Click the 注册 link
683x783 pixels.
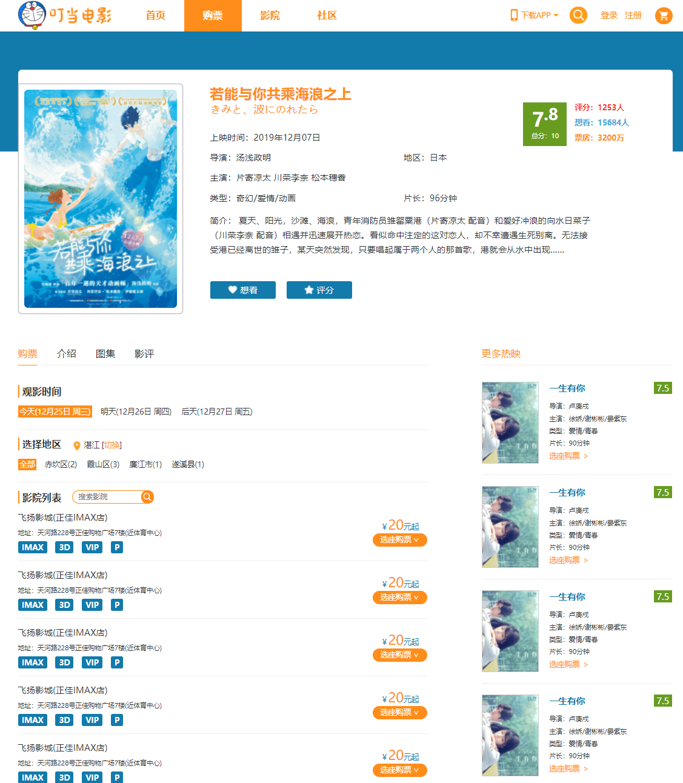(633, 16)
